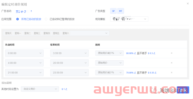This screenshot has height=99, width=193.
Task: Delete the 4:00:00 to 20:59:59 rule row
Action: click(171, 63)
